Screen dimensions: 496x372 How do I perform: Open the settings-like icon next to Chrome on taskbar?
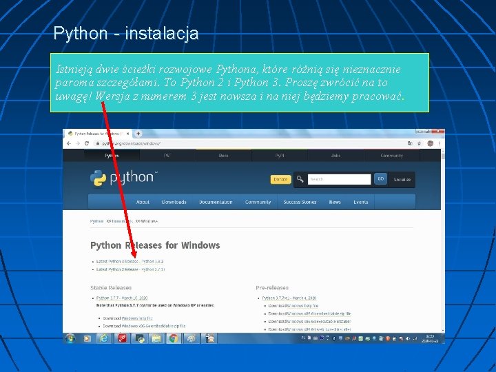point(191,338)
